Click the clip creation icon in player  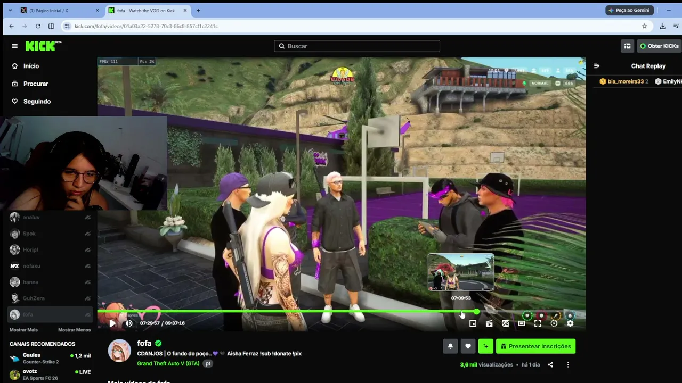tap(489, 323)
